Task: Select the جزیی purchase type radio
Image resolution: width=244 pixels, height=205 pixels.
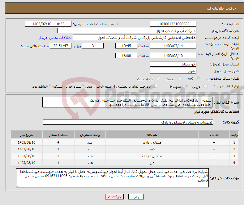Action: tap(205, 86)
